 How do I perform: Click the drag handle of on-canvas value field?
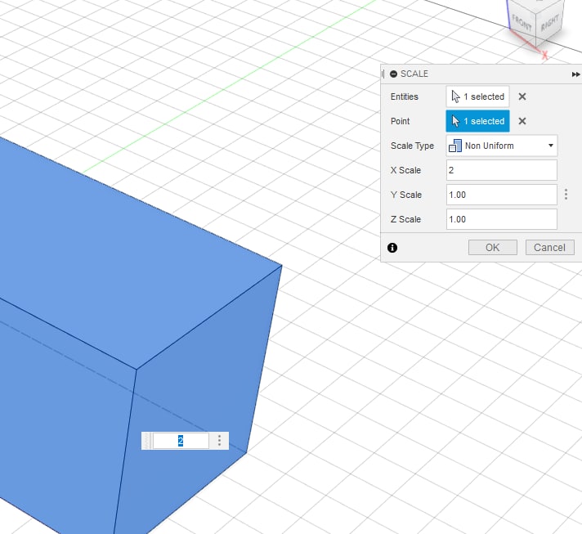tap(147, 441)
